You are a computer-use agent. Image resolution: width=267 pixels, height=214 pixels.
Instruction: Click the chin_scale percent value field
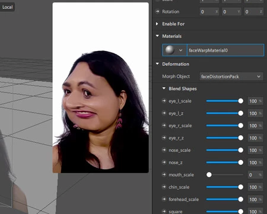[x=255, y=187]
